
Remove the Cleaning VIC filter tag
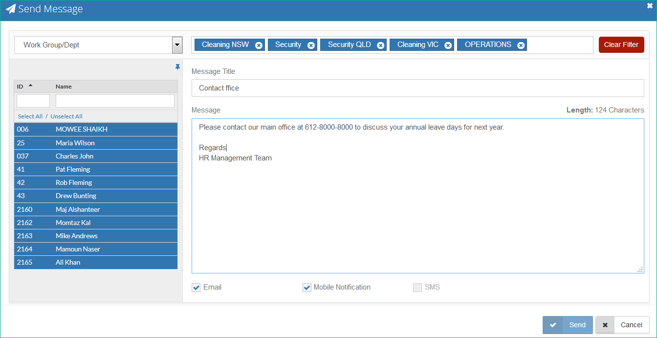click(x=448, y=45)
